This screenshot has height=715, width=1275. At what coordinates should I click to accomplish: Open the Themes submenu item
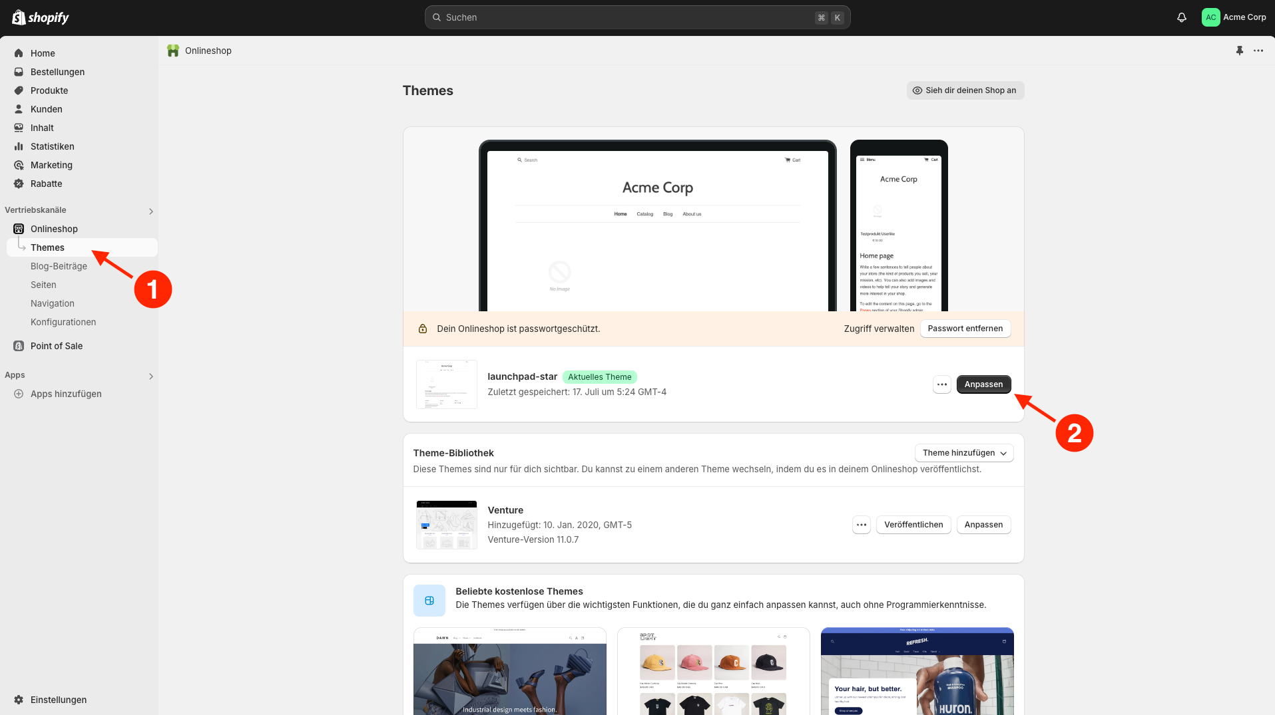82,247
